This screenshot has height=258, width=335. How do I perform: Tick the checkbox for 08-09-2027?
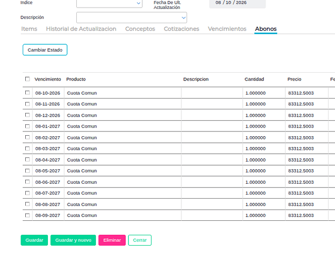click(27, 215)
